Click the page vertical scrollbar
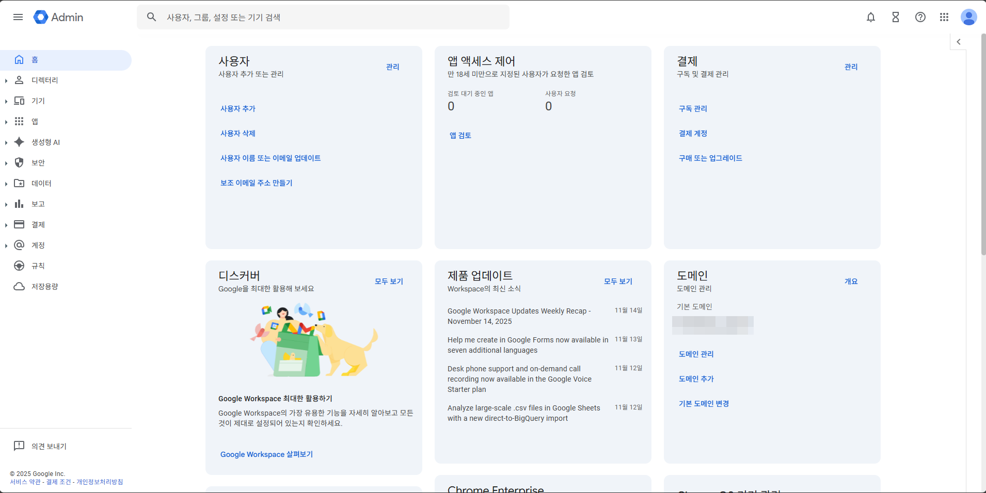986x493 pixels. (x=983, y=144)
